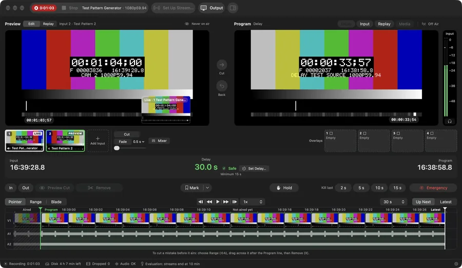Click the Back arrow under Cut
The width and height of the screenshot is (462, 268).
pos(222,86)
